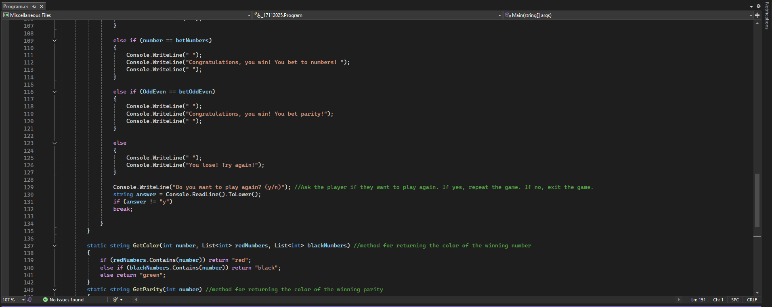This screenshot has height=307, width=772.
Task: Collapse the else block at line 123
Action: coord(55,143)
